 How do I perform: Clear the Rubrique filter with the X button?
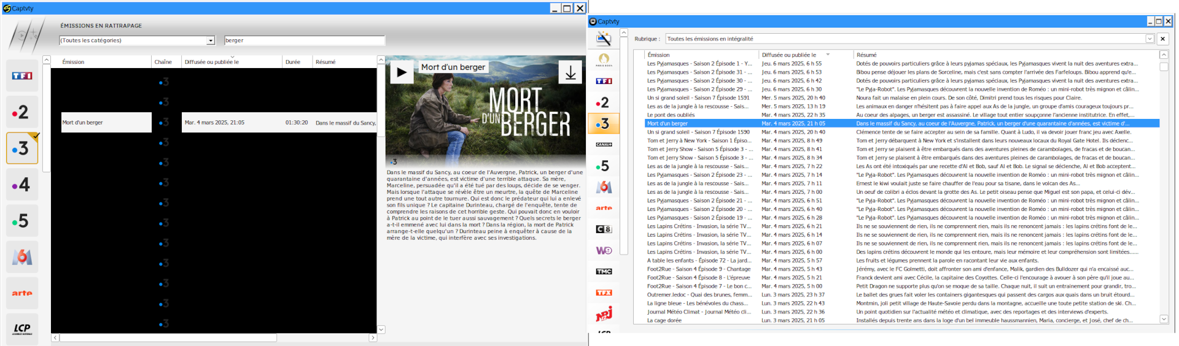coord(1162,39)
